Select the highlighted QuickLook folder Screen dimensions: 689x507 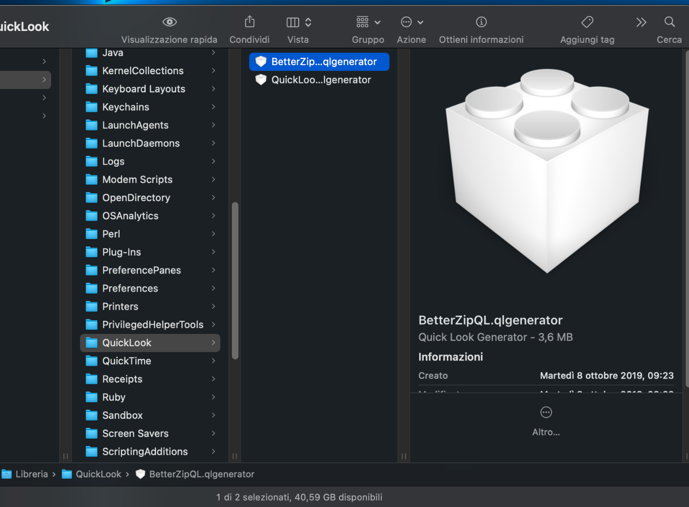tap(150, 343)
